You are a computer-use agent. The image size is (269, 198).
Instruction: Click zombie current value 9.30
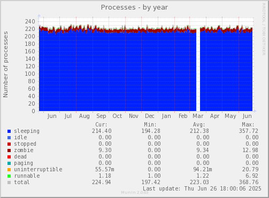tap(105, 150)
